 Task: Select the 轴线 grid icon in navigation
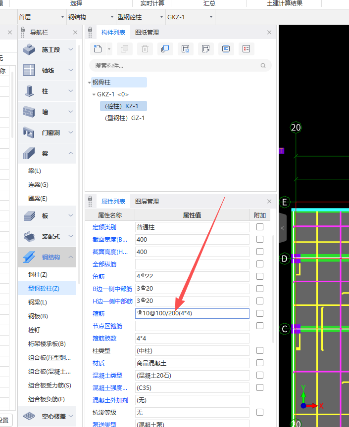click(x=29, y=71)
